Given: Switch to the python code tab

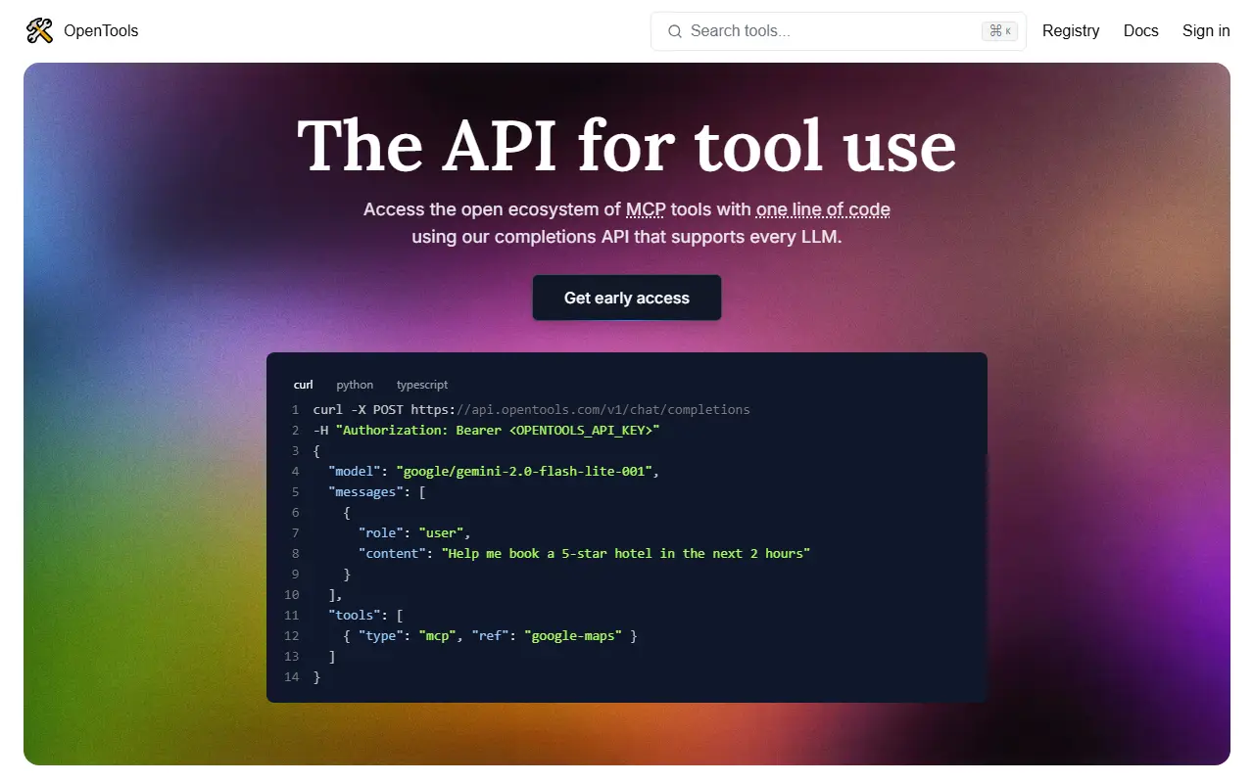Looking at the screenshot, I should [355, 385].
